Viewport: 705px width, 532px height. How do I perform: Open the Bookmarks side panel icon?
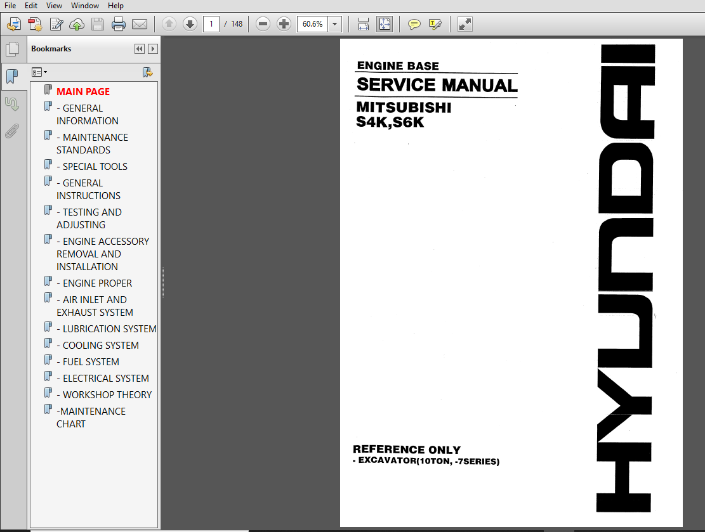click(12, 76)
